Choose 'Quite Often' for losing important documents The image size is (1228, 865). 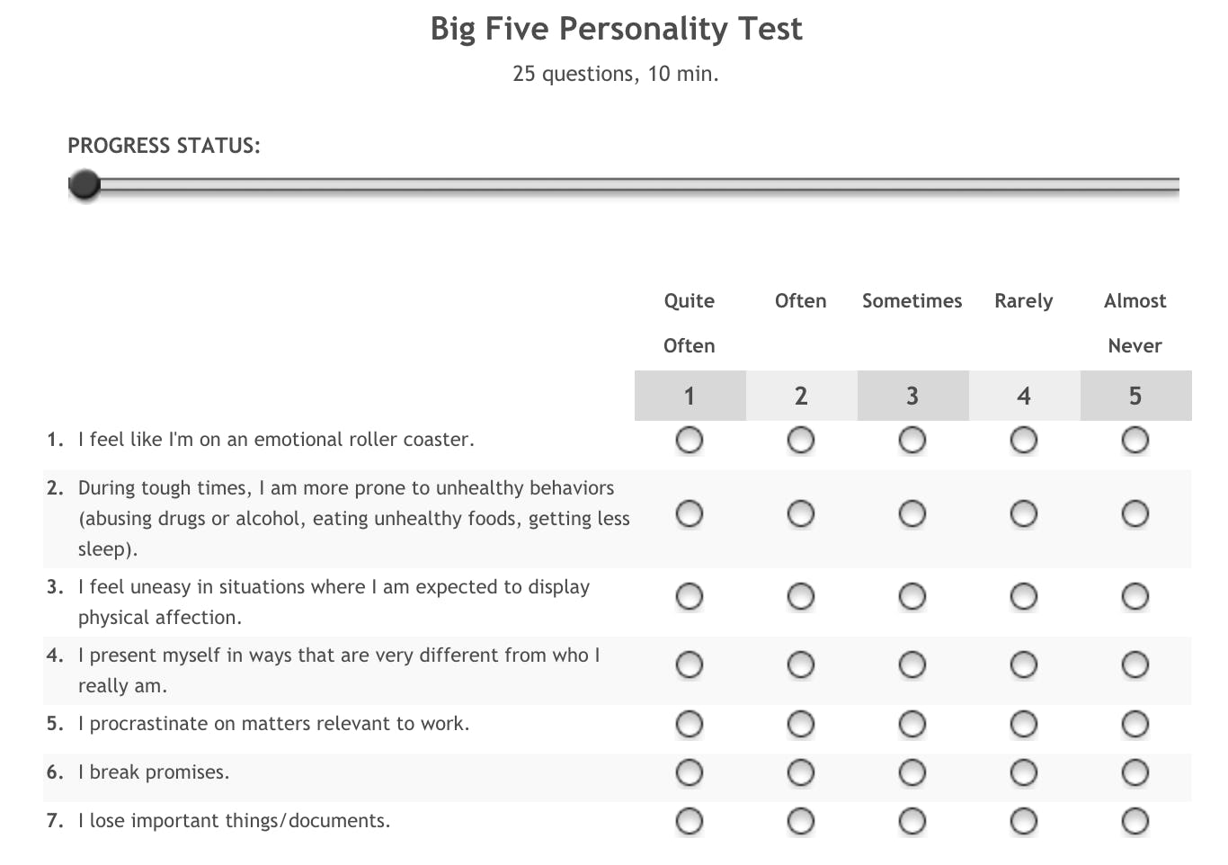coord(690,822)
